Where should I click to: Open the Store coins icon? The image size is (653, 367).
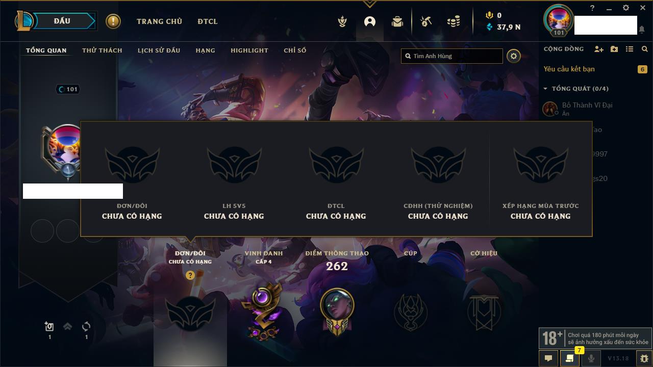(x=454, y=21)
